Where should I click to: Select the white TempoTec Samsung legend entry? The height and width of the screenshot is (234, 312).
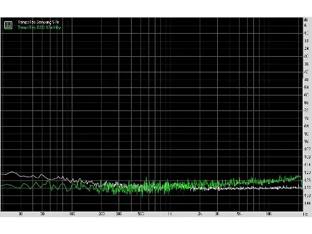(38, 22)
